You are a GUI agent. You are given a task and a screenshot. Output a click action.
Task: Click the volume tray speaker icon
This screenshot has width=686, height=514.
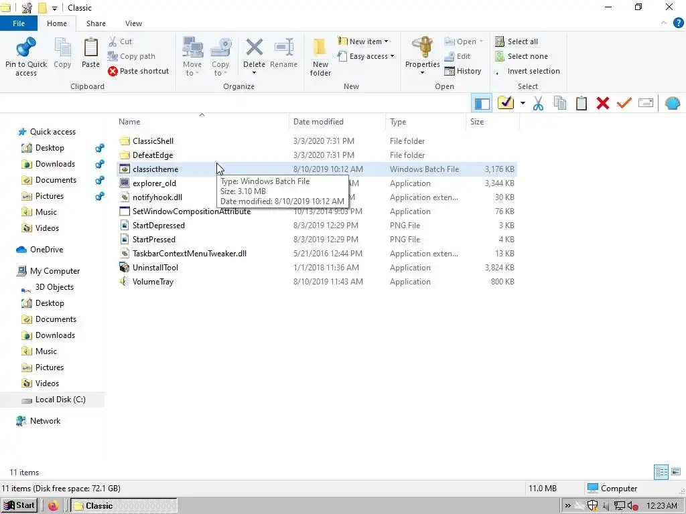coord(632,506)
